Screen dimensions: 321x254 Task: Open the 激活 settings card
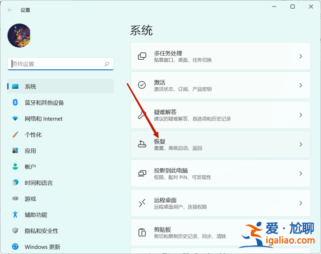pyautogui.click(x=221, y=85)
